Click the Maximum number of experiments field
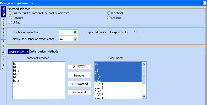This screenshot has height=105, width=207. (x=66, y=39)
